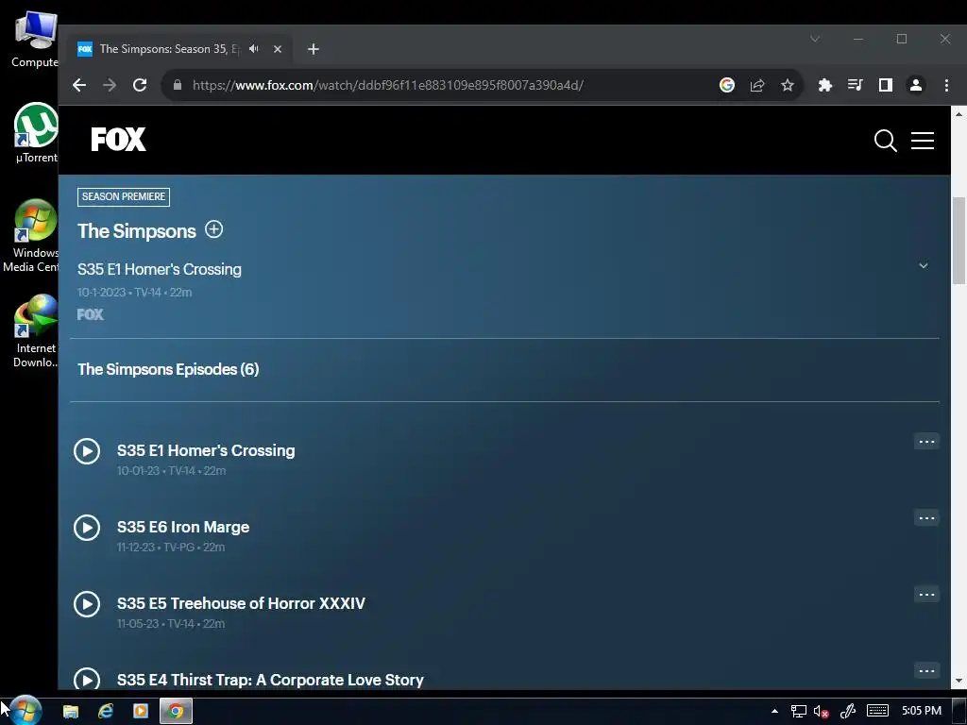The image size is (967, 725).
Task: Open S35 E4 Thirst Trap title link
Action: (270, 680)
